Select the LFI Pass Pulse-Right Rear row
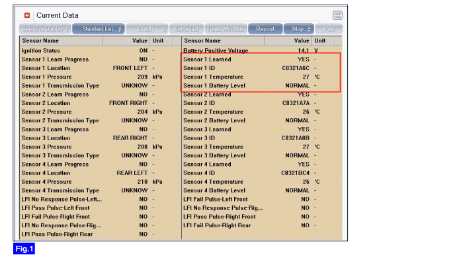 click(100, 234)
